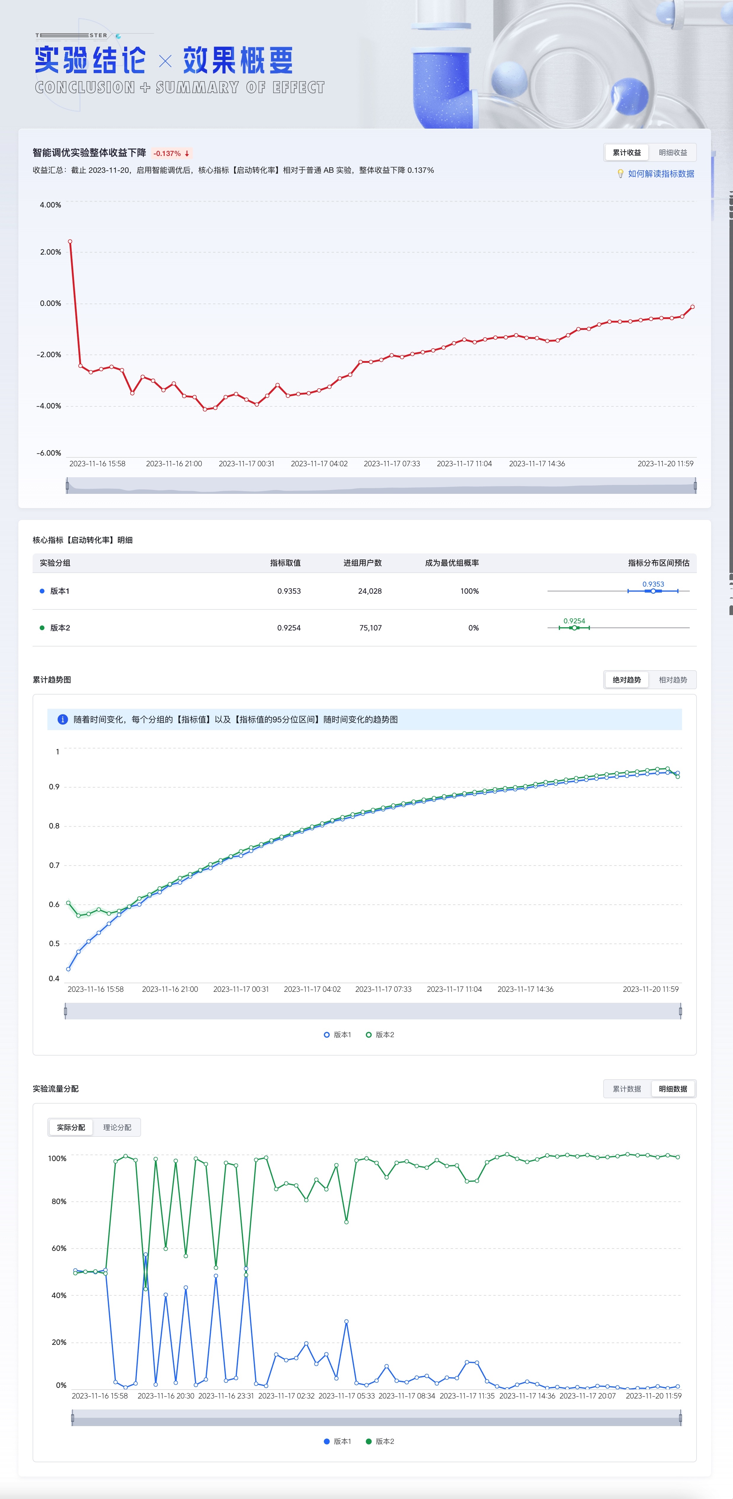733x1499 pixels.
Task: Click right handle of traffic chart zoom slider
Action: point(681,1417)
